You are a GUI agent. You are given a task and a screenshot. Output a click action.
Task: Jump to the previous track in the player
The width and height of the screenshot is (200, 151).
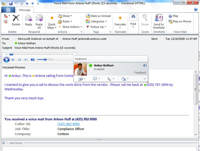[x=19, y=59]
